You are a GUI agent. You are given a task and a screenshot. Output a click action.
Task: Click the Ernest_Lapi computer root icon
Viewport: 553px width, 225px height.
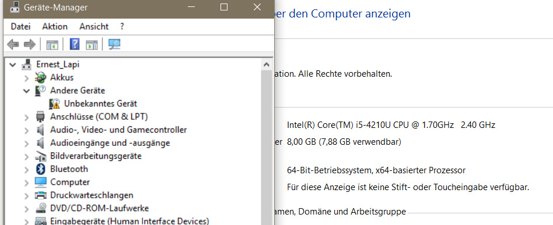tap(26, 65)
